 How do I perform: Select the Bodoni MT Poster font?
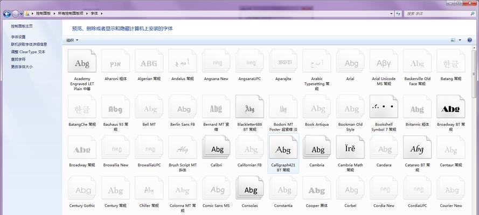tap(283, 106)
